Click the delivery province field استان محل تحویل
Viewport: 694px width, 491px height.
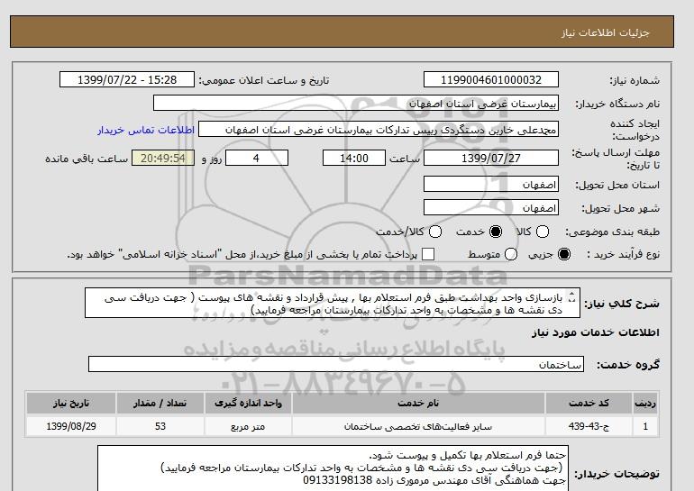click(x=491, y=184)
